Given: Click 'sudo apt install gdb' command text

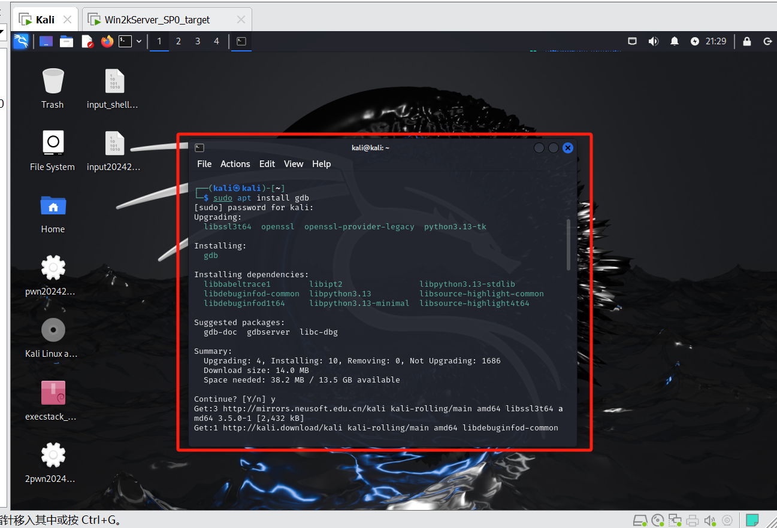Looking at the screenshot, I should (x=261, y=198).
